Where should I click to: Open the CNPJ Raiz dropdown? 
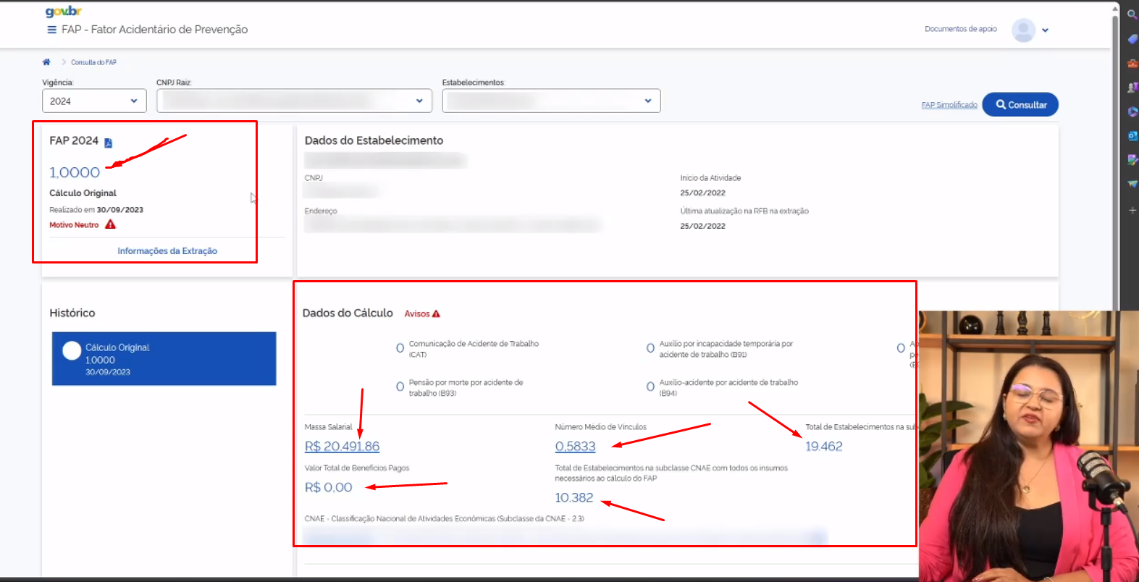tap(294, 101)
